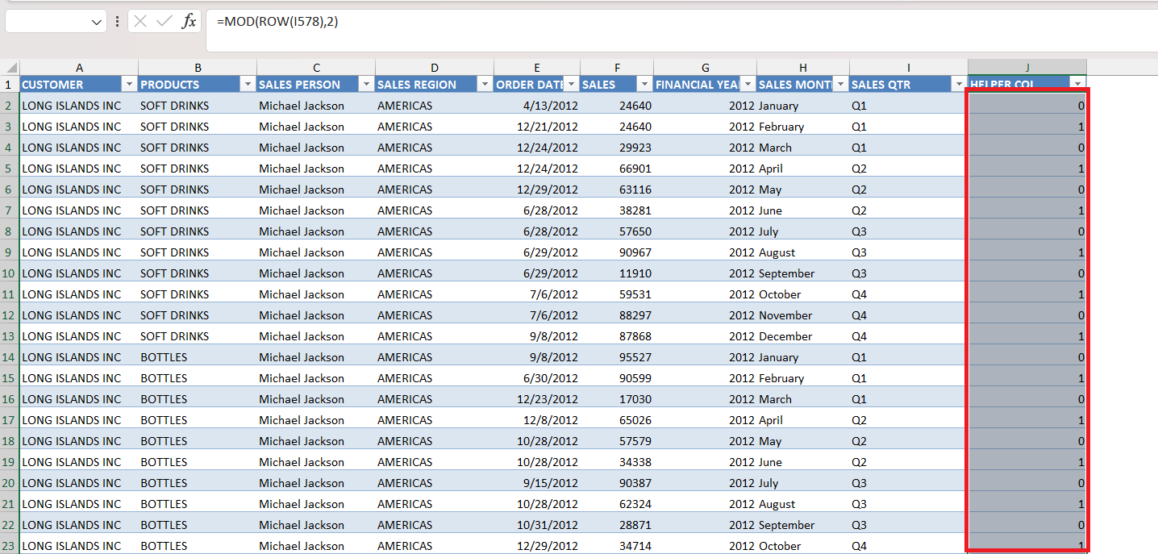Open the SALES column filter dropdown
1158x554 pixels.
pyautogui.click(x=644, y=85)
